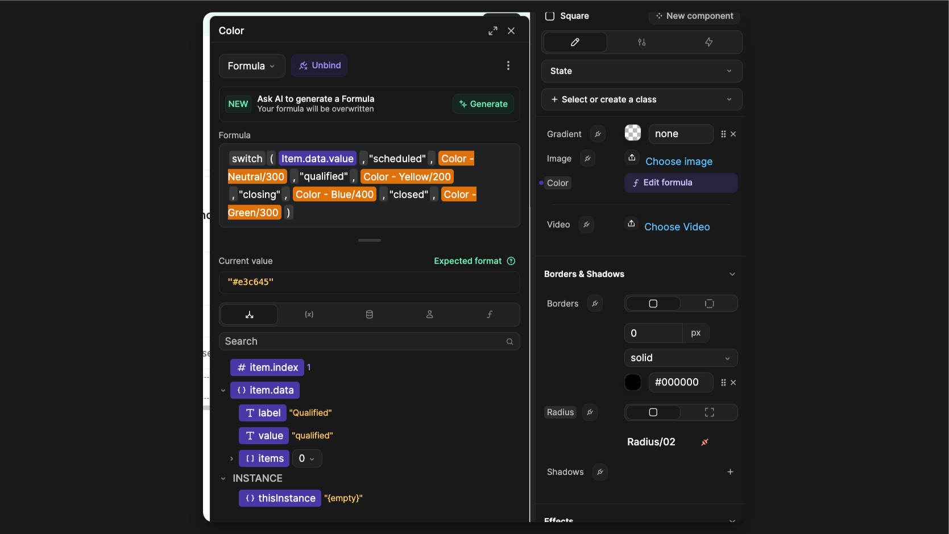Click the bind icon next to Borders
This screenshot has height=534, width=949.
click(x=595, y=304)
